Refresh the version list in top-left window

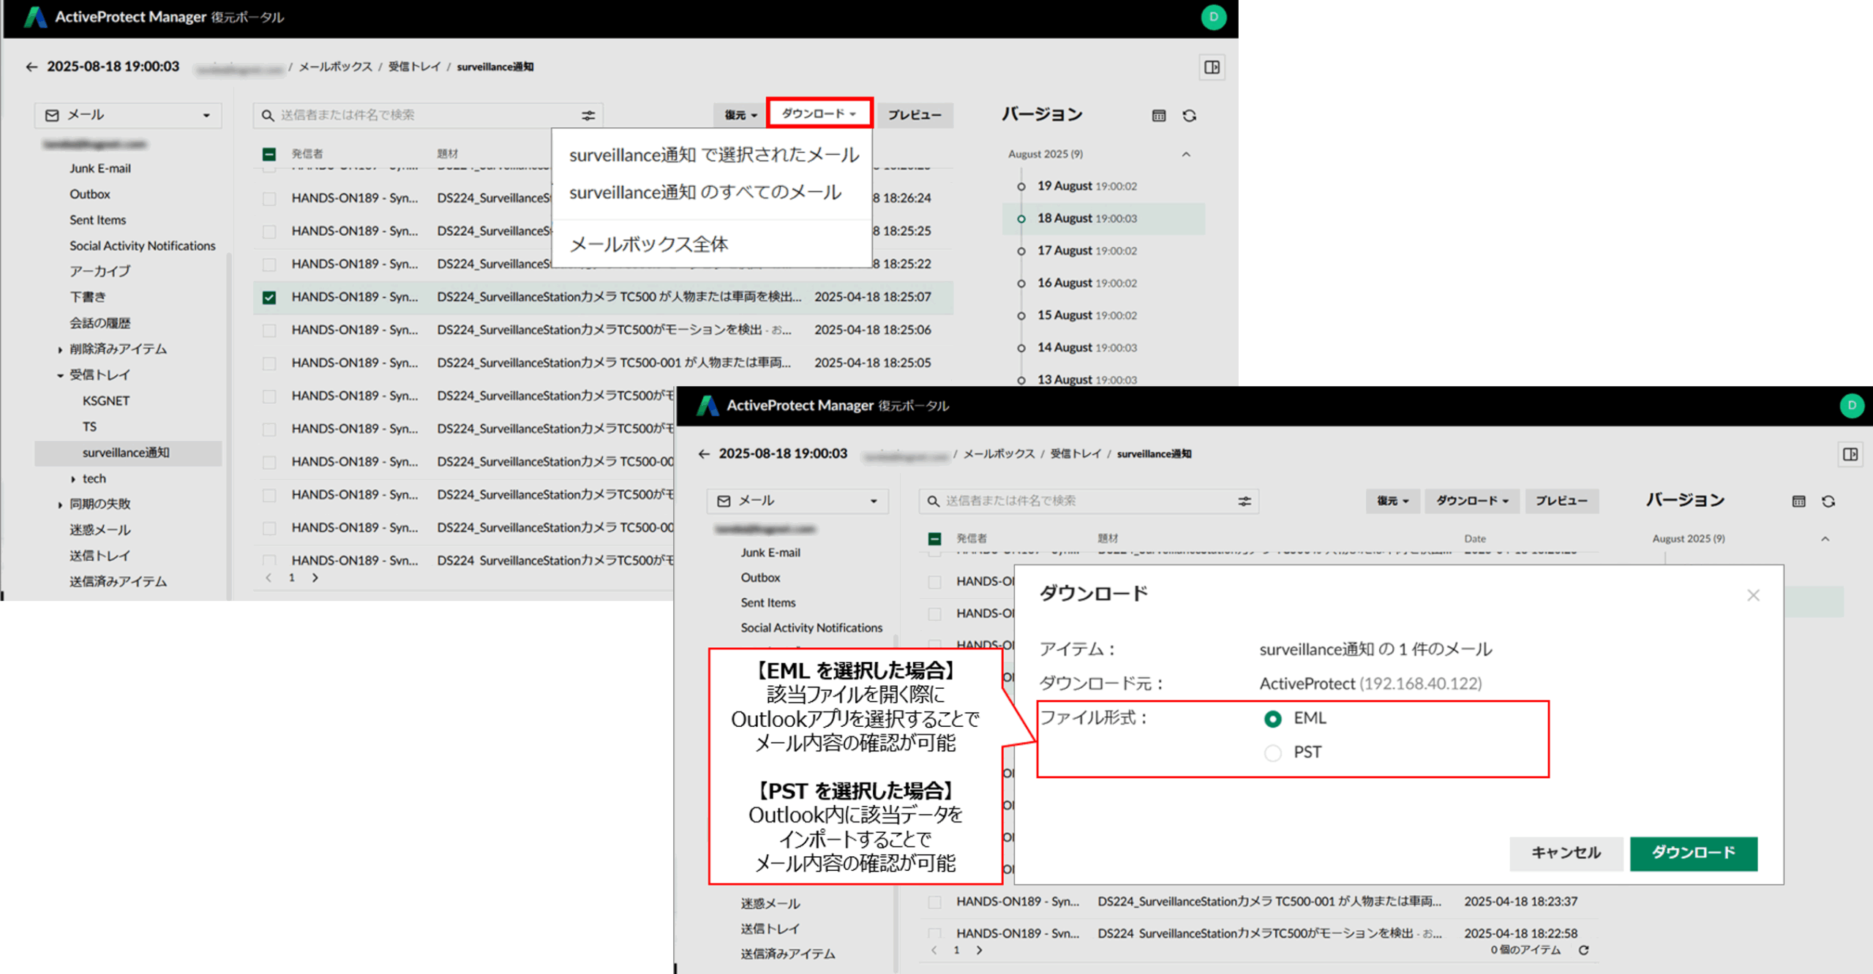1190,116
